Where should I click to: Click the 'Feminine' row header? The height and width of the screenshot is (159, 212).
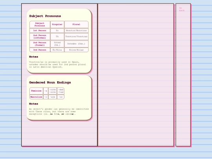point(36,91)
